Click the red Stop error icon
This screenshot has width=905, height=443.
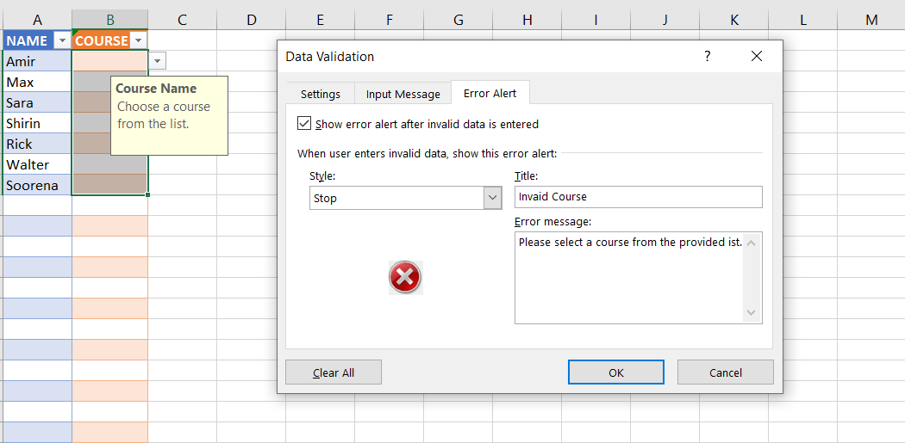[x=405, y=278]
